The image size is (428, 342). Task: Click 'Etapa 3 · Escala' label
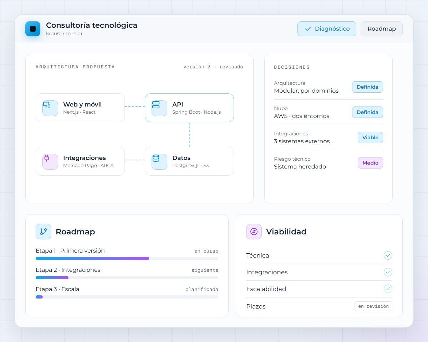pyautogui.click(x=57, y=289)
